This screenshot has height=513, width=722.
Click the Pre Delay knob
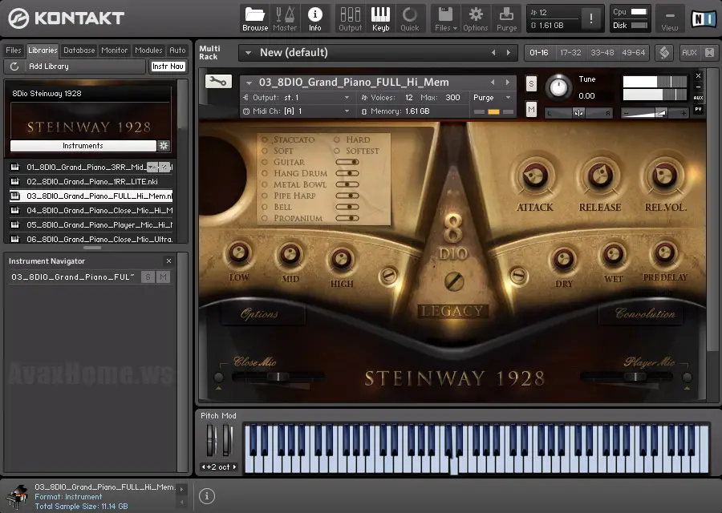tap(664, 252)
